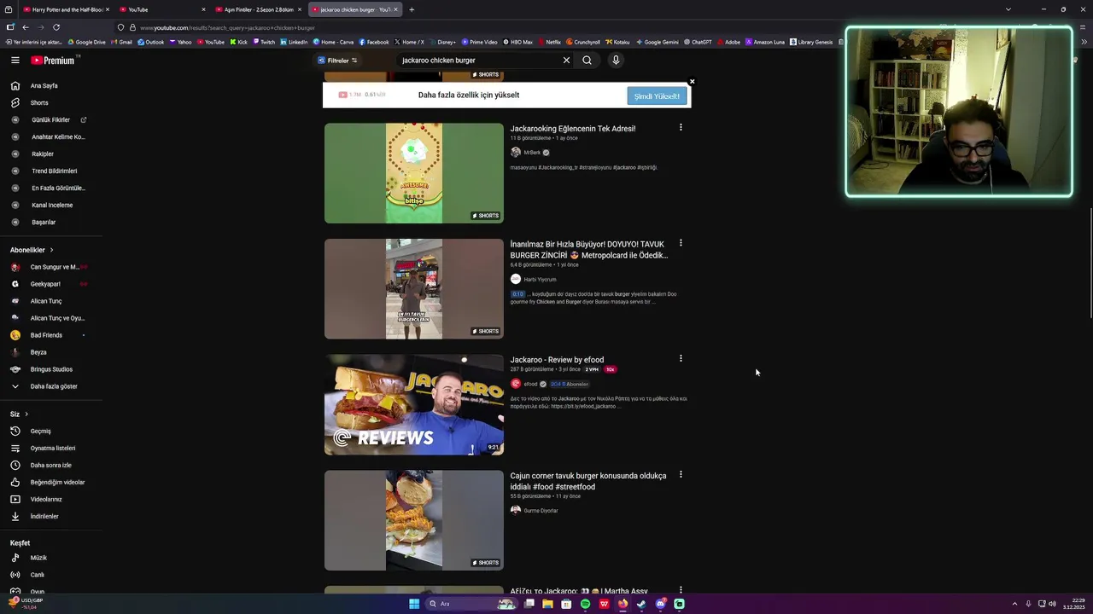The width and height of the screenshot is (1093, 614).
Task: Open MrBerk channel avatar
Action: [x=516, y=153]
